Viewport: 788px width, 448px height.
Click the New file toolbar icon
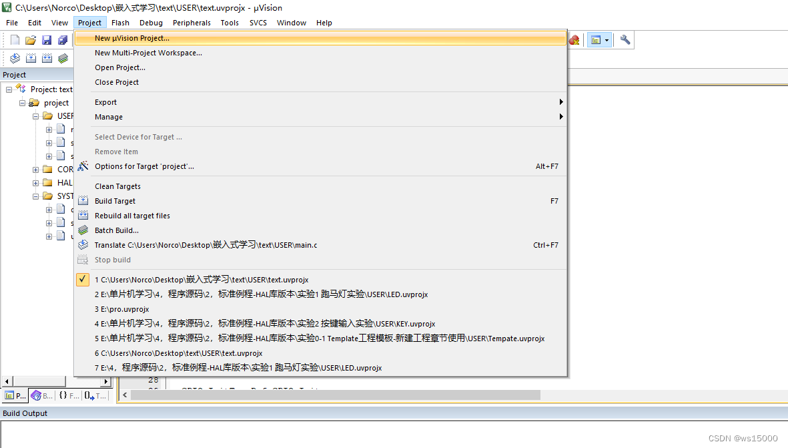tap(15, 39)
